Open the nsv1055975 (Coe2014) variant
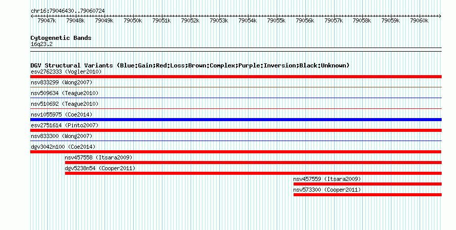 point(61,114)
